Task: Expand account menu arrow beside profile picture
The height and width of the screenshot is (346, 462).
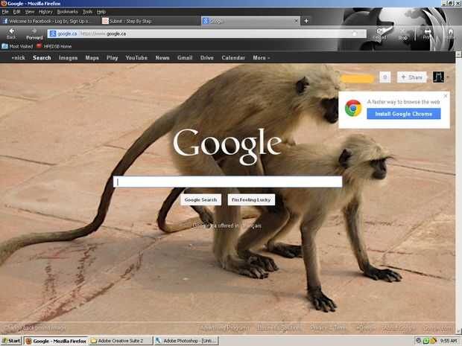Action: 448,77
